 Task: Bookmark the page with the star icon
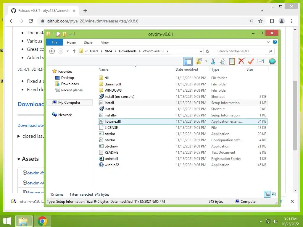(260, 21)
